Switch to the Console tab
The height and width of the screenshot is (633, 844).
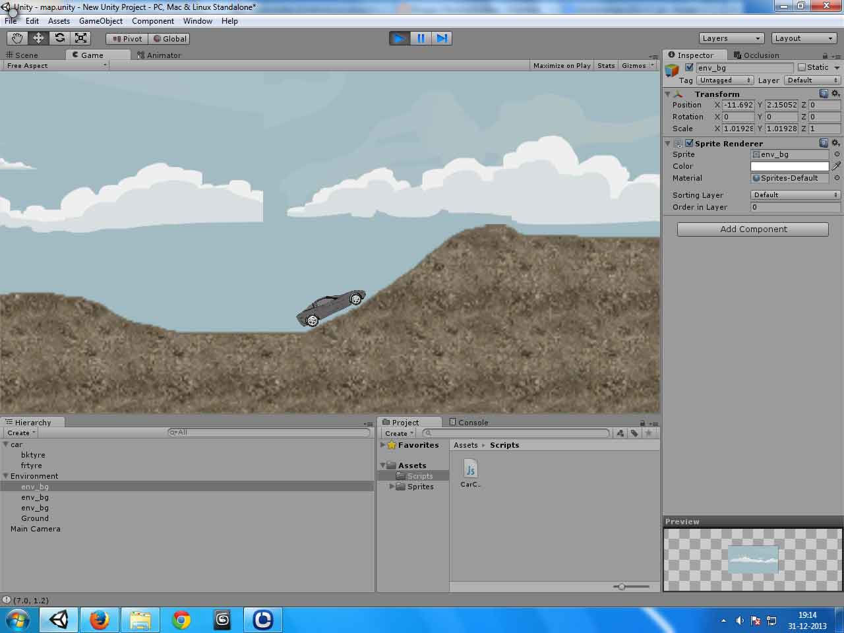(x=469, y=423)
